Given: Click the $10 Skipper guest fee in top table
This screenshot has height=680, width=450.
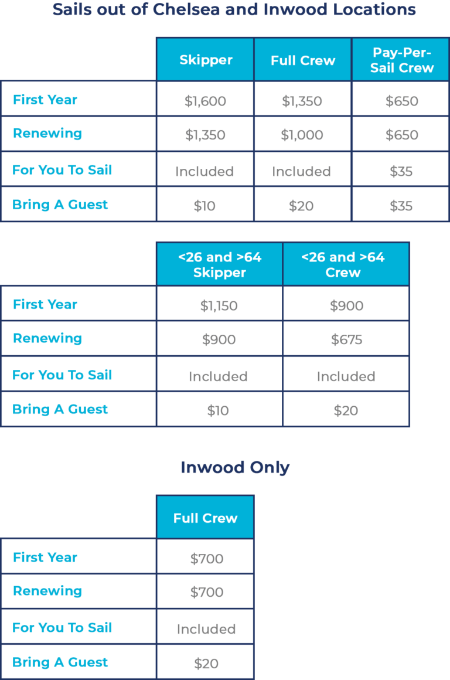Looking at the screenshot, I should [204, 206].
